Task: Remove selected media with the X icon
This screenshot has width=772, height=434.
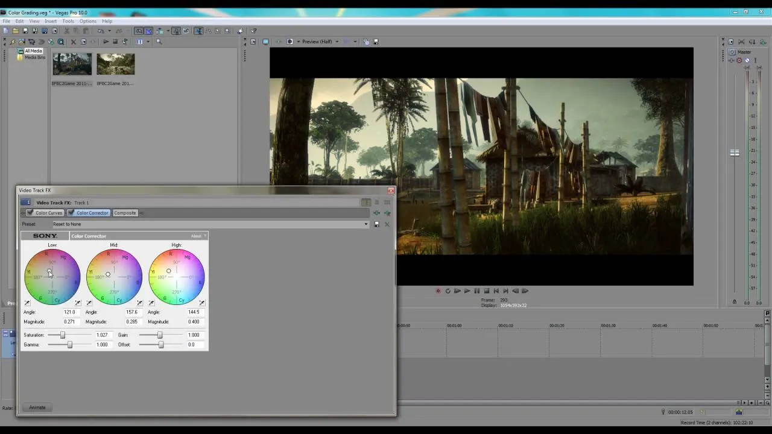Action: [73, 42]
